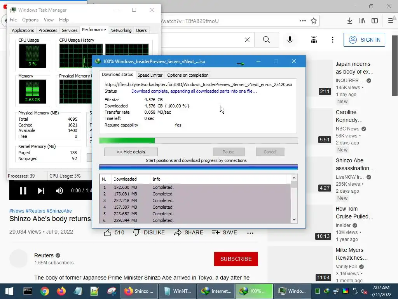Open Task Manager Users tab

pyautogui.click(x=141, y=30)
